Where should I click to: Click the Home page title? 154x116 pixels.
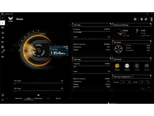20,19
